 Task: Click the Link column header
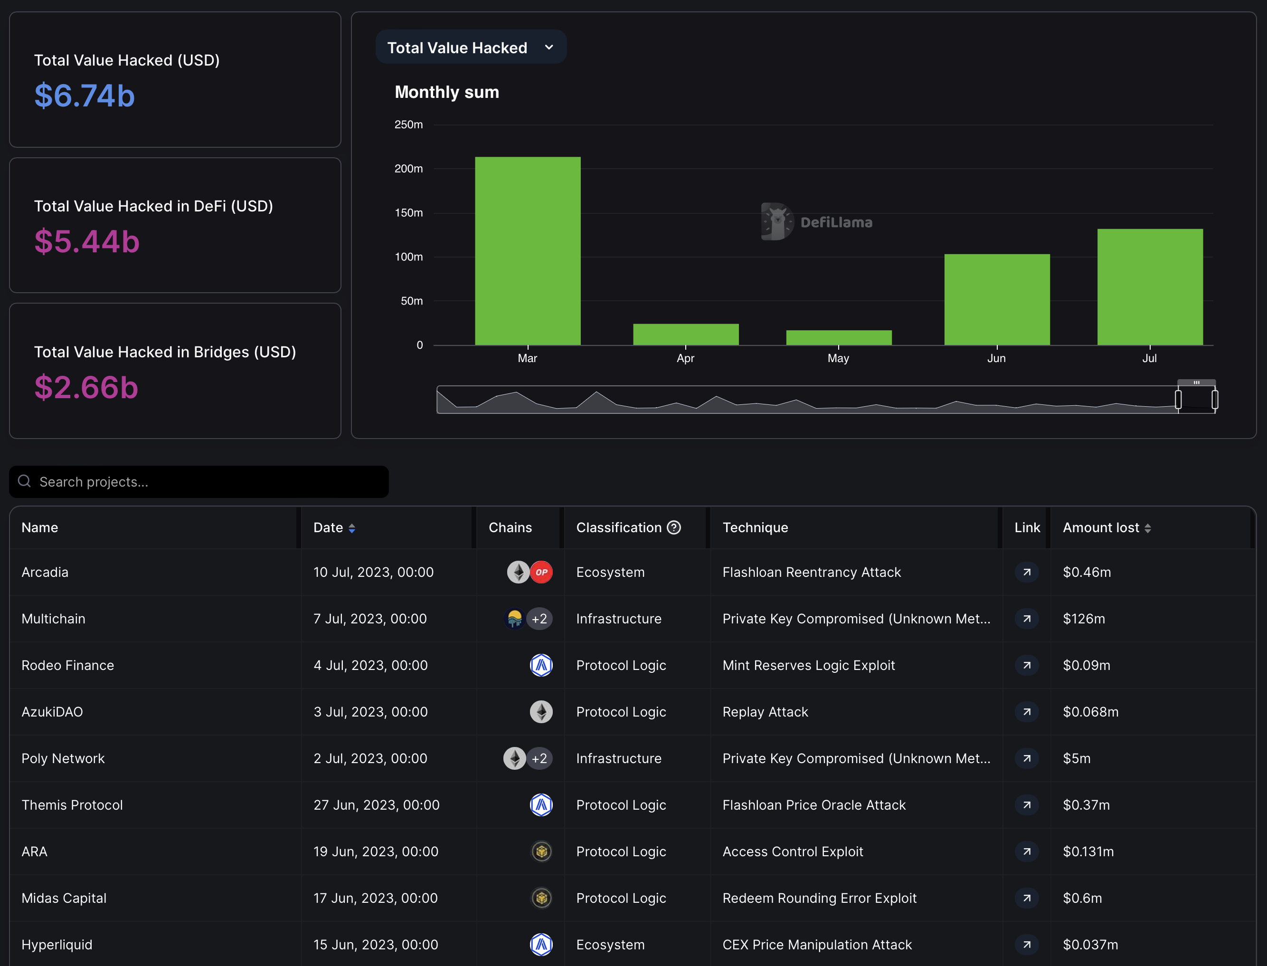(1027, 527)
